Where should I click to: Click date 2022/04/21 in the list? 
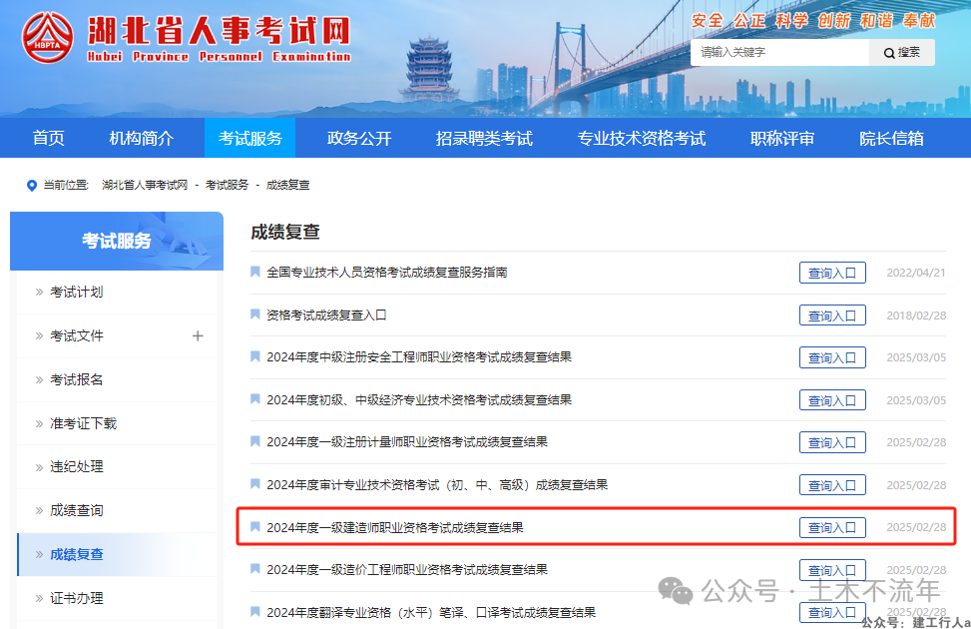916,273
